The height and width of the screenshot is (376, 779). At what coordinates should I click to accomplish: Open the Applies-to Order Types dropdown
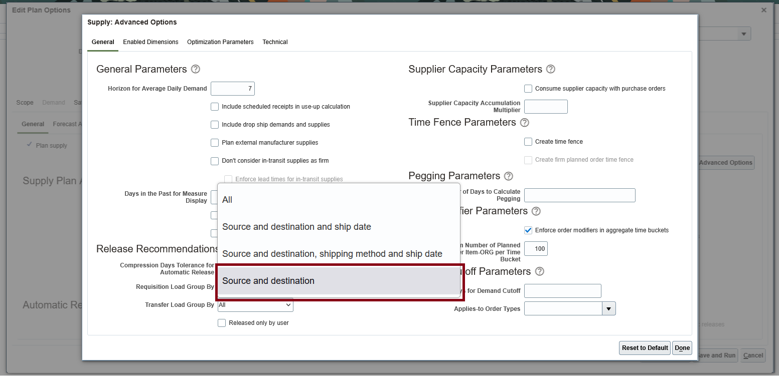click(x=608, y=308)
